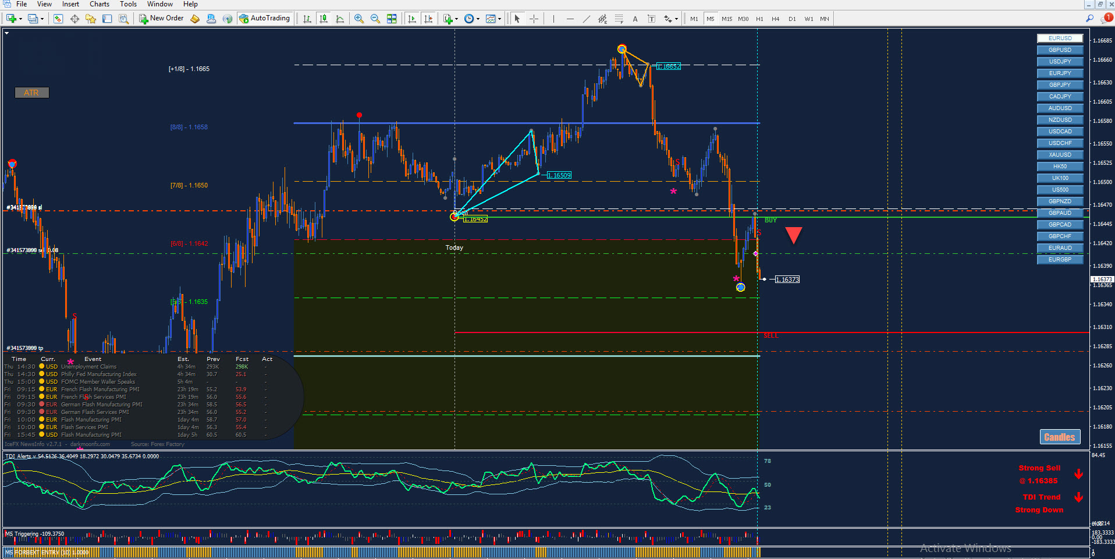Draw a vertical line on the chart

[x=553, y=19]
